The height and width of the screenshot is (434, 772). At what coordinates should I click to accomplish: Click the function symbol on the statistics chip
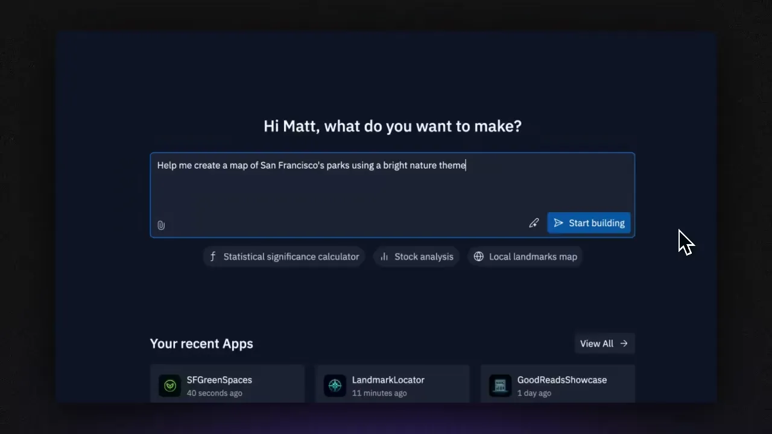(x=213, y=257)
